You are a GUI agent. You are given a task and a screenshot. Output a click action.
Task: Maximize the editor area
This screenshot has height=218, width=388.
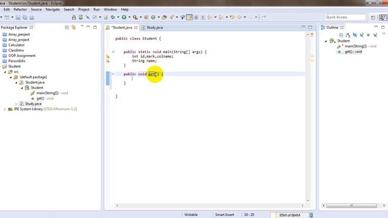[x=310, y=27]
